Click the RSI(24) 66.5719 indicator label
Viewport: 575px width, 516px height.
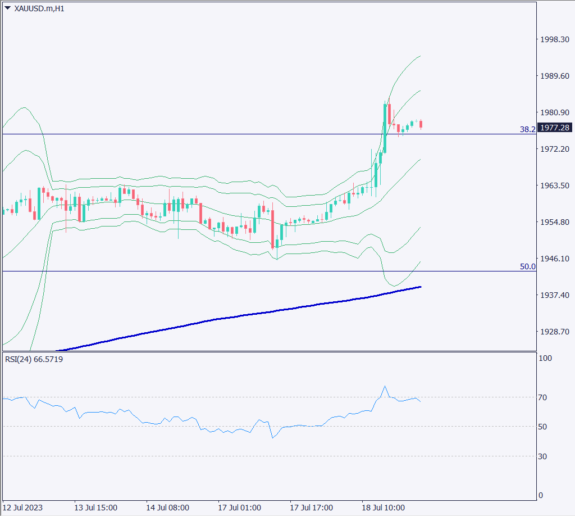(x=34, y=359)
